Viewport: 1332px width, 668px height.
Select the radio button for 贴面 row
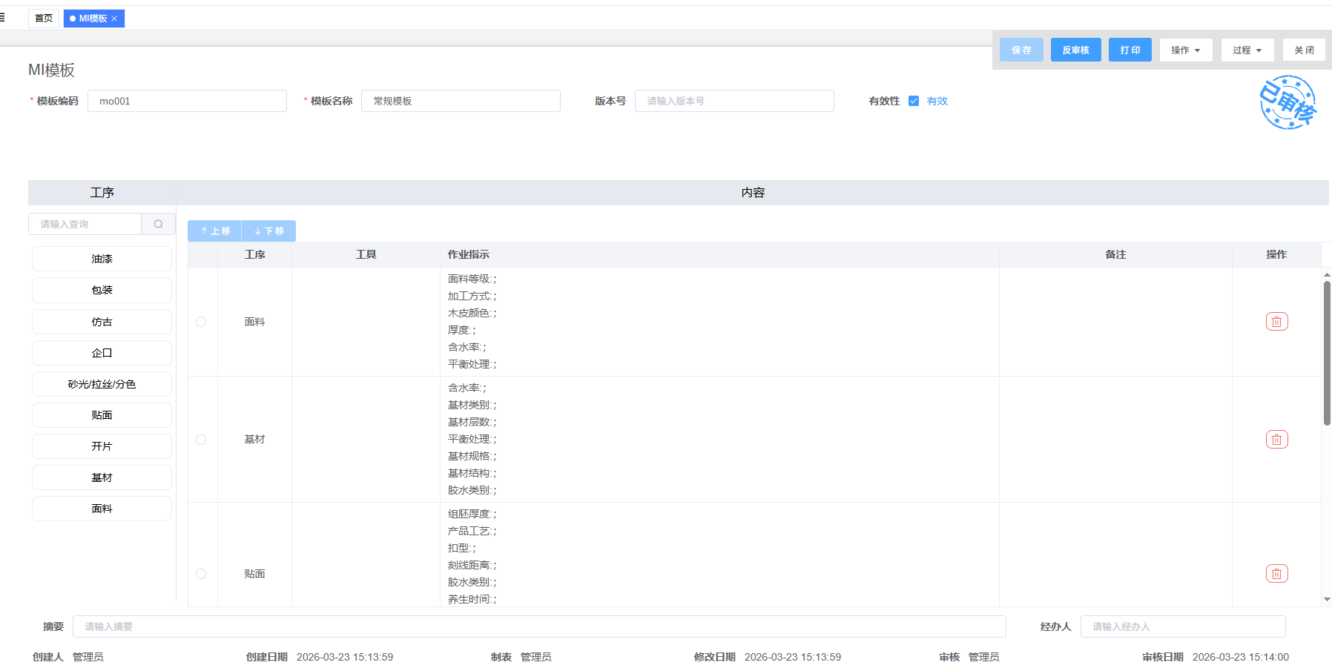201,574
